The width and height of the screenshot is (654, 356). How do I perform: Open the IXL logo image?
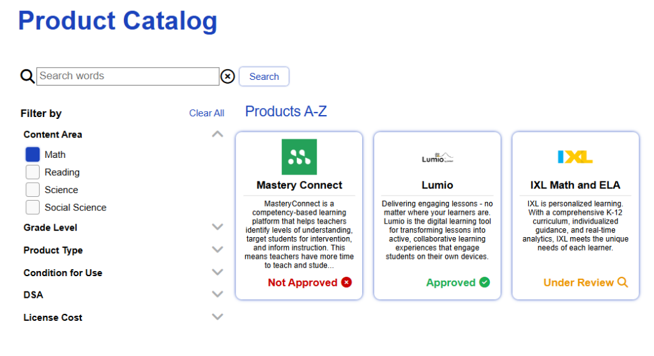coord(575,157)
